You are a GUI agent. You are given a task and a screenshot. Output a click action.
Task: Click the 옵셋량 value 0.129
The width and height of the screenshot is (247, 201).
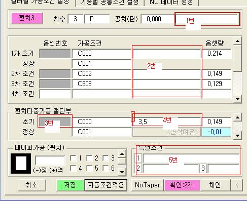coord(217,84)
